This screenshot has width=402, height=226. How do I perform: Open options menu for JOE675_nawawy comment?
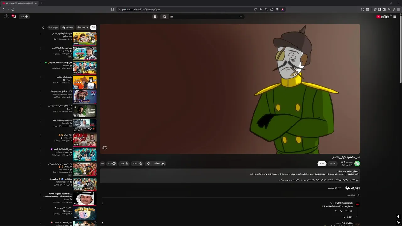point(102,203)
